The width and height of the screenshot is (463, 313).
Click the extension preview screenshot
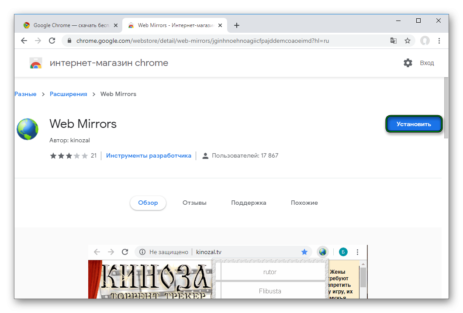[228, 272]
